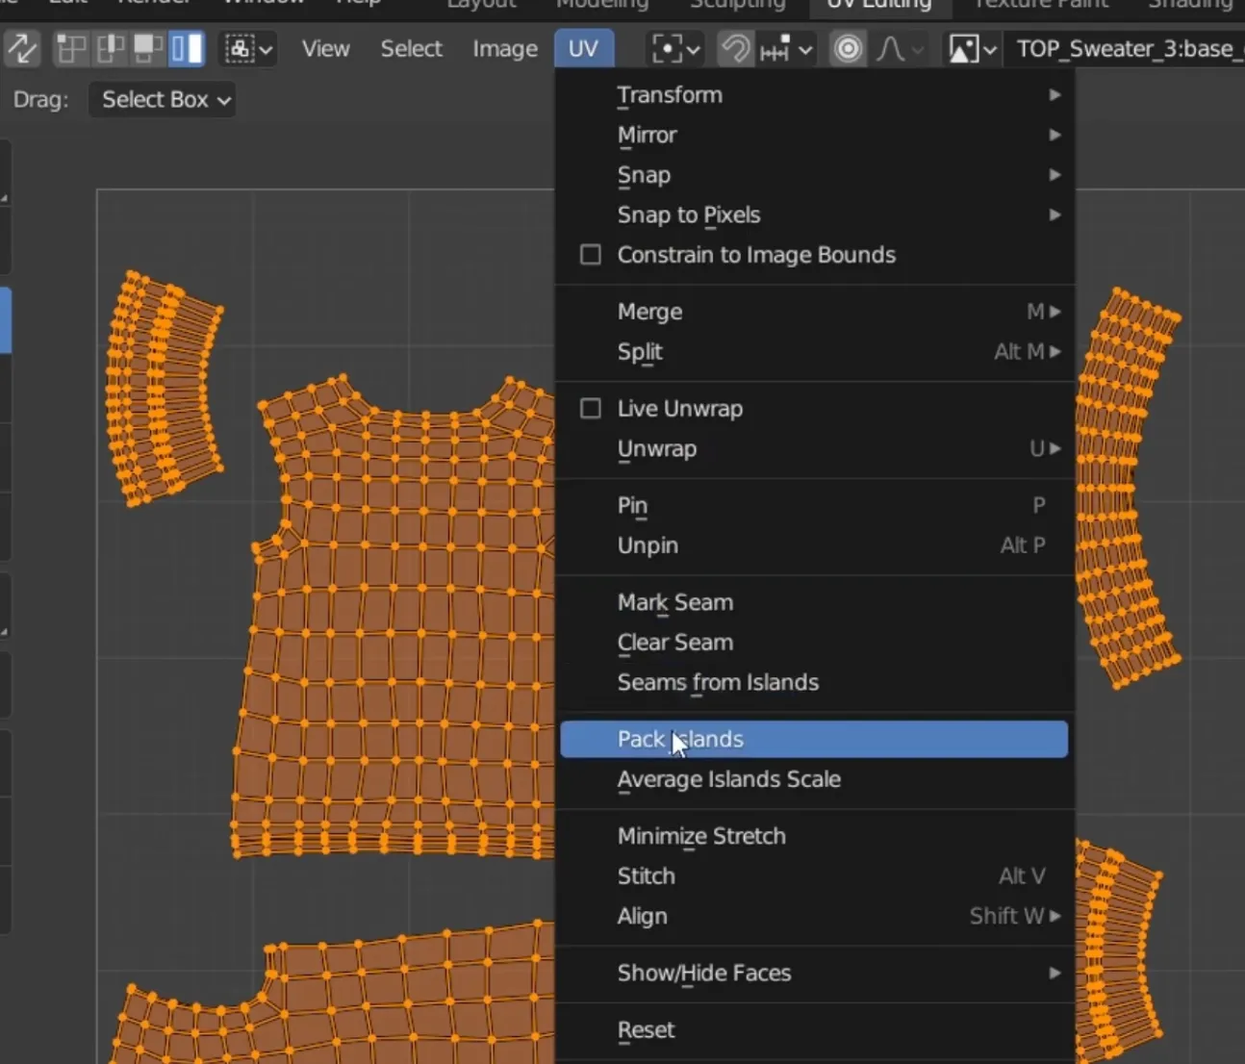The image size is (1245, 1064).
Task: Select edge selection mode icon
Action: pyautogui.click(x=110, y=49)
